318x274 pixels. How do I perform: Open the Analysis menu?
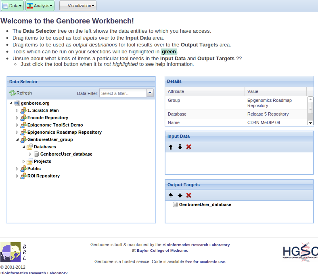tap(40, 6)
